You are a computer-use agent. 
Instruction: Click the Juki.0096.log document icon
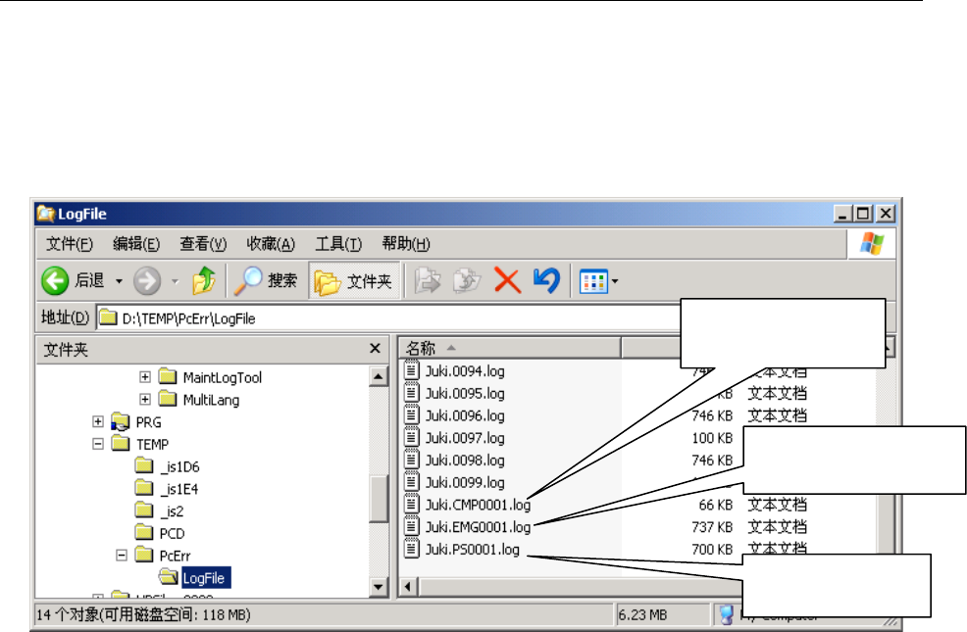[412, 413]
